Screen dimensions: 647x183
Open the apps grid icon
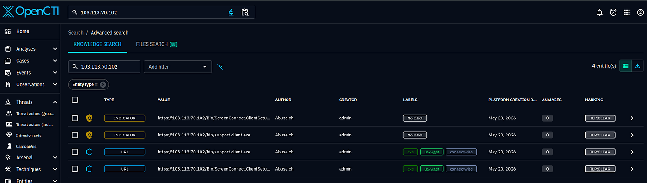(627, 12)
